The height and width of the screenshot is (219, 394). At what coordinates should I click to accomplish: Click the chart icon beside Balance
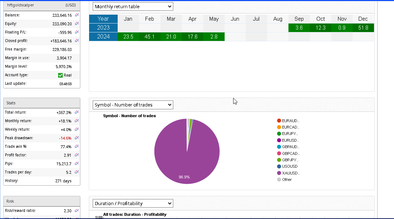pos(77,15)
